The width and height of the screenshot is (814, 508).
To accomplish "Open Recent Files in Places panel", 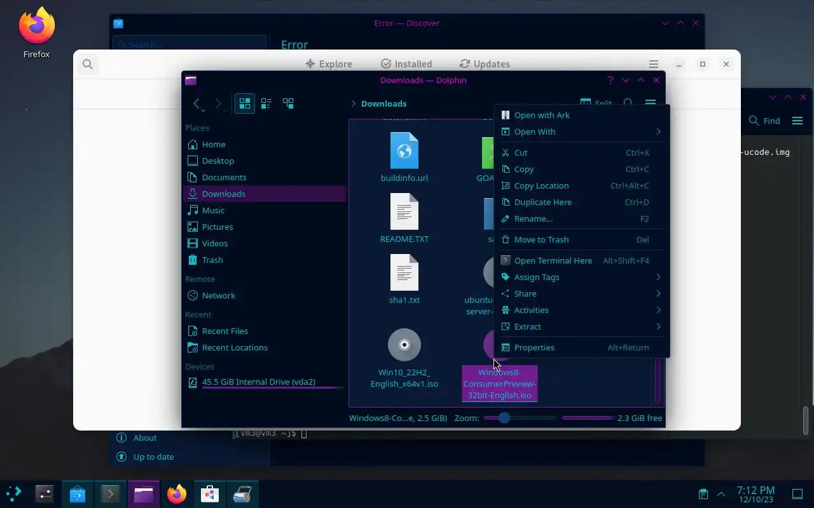I will pos(264,331).
